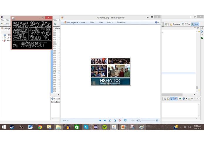Open Spotify from the taskbar
Screen dimensions: 204x145
[104, 127]
